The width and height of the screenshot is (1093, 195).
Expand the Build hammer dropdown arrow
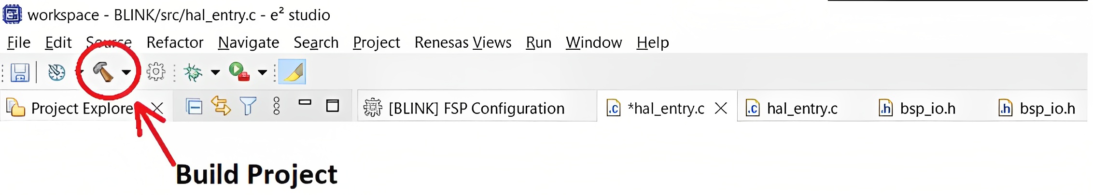[126, 72]
